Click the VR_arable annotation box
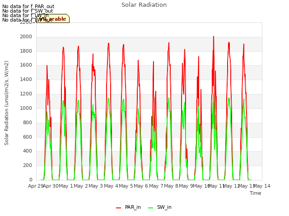Viewport: 289px width, 216px height. 53,18
